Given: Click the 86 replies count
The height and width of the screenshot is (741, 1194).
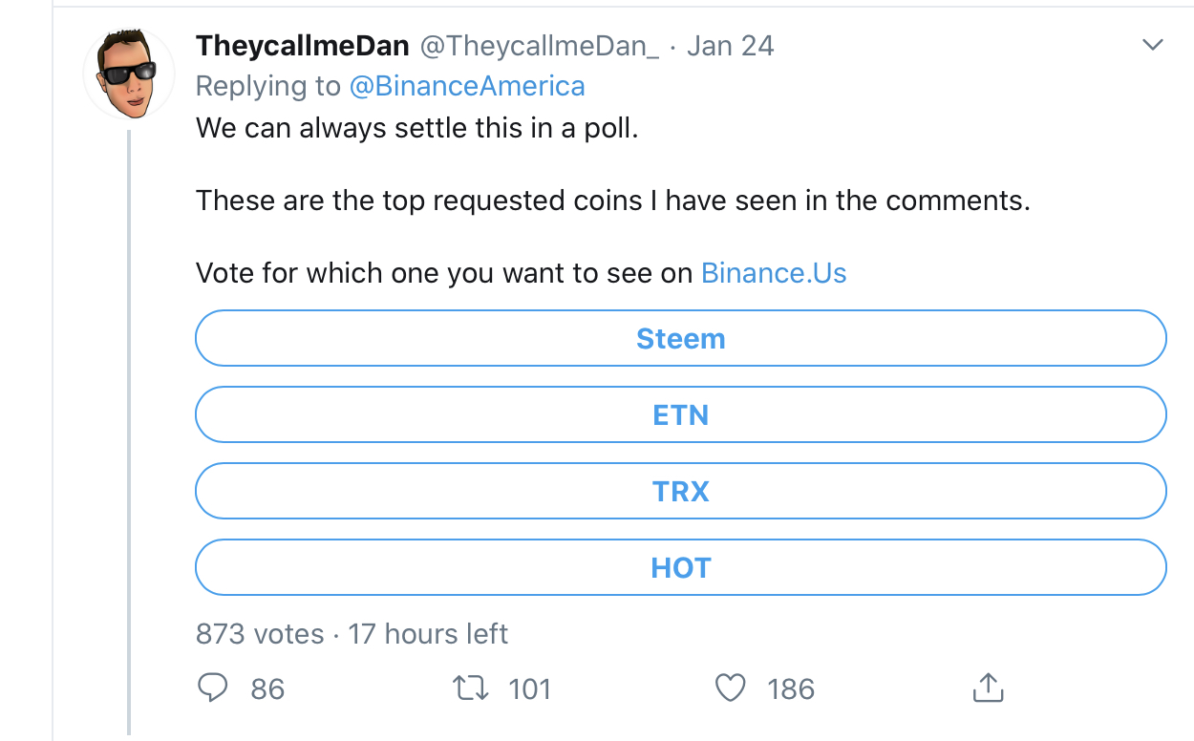Looking at the screenshot, I should point(267,689).
